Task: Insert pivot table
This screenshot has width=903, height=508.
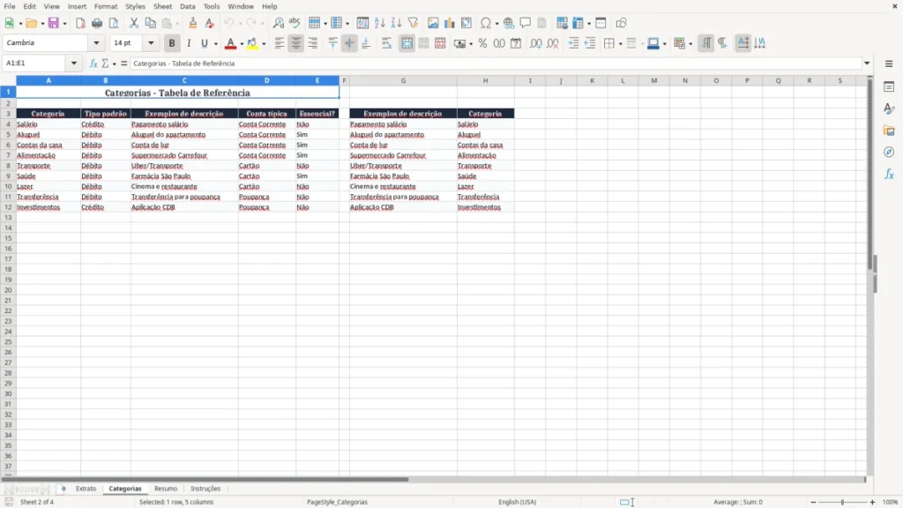Action: 466,23
